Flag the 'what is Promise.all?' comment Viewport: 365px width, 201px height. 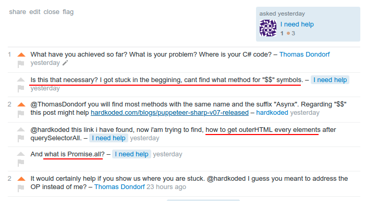click(x=21, y=163)
